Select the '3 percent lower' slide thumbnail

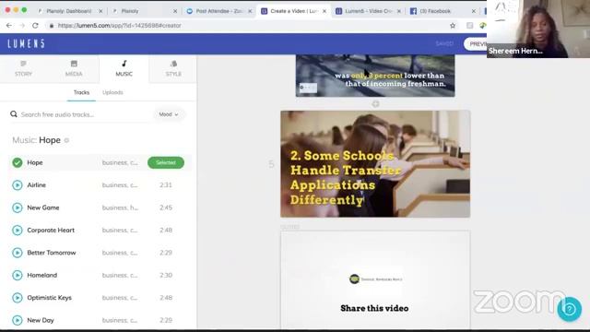[x=375, y=76]
